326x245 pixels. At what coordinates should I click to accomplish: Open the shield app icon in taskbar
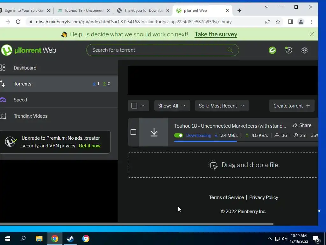coord(86,239)
